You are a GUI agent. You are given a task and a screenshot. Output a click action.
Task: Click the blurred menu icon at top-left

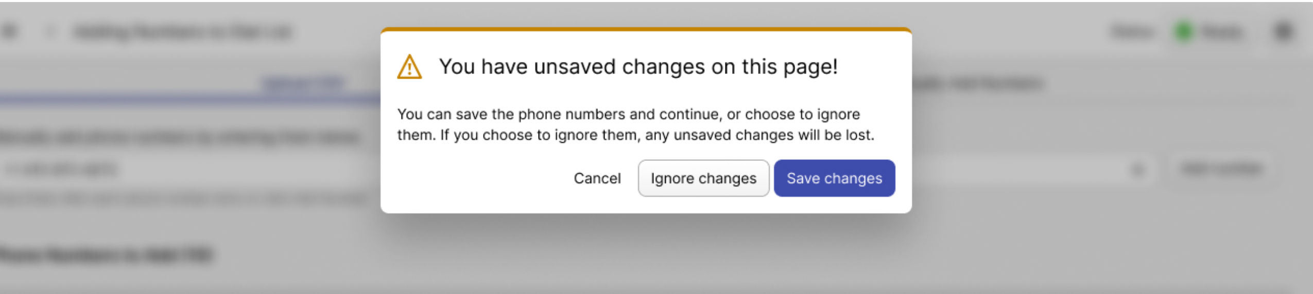pos(10,32)
